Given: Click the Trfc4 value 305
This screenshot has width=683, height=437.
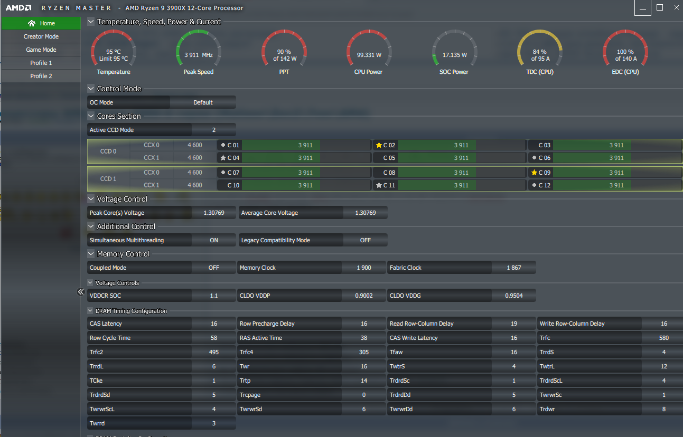Looking at the screenshot, I should 364,352.
